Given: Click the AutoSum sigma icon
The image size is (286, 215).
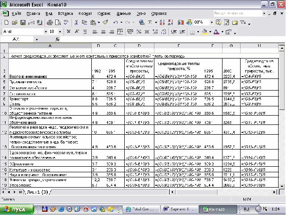Looking at the screenshot, I should [150, 22].
